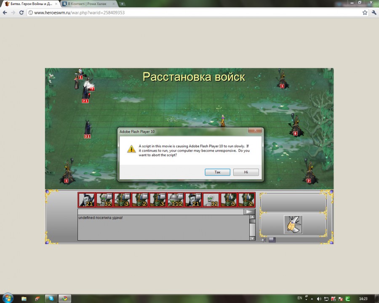Select the mid-left vampire stack numbered 21
Viewport: 379px width, 303px height.
tap(88, 129)
